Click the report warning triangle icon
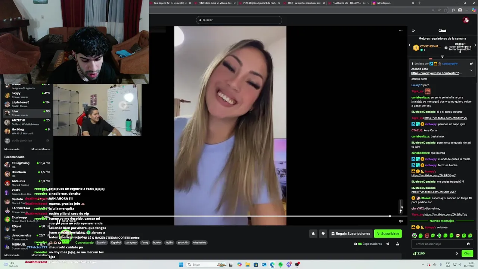The width and height of the screenshot is (478, 269). tap(397, 244)
